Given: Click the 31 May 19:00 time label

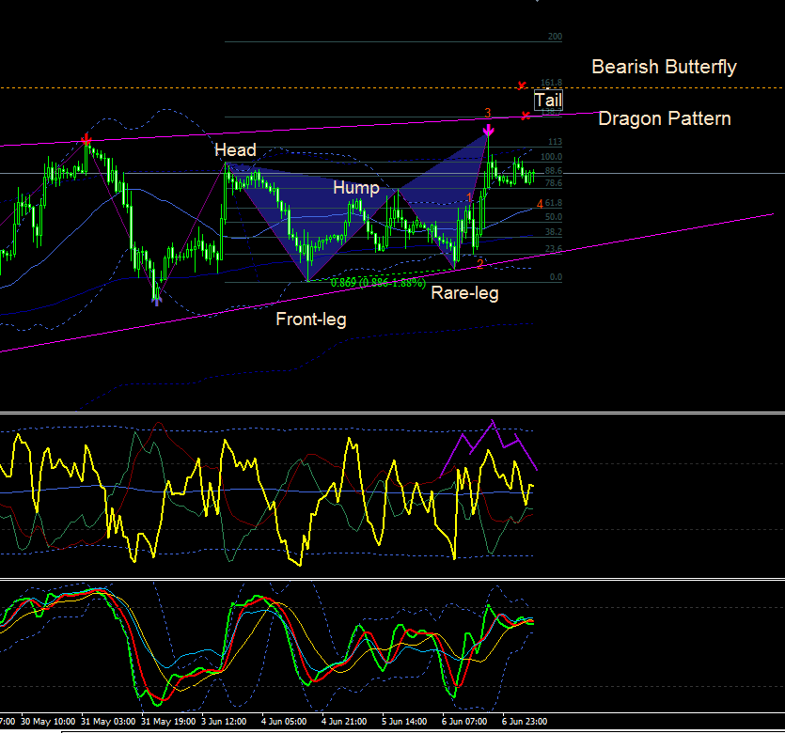Looking at the screenshot, I should point(168,722).
